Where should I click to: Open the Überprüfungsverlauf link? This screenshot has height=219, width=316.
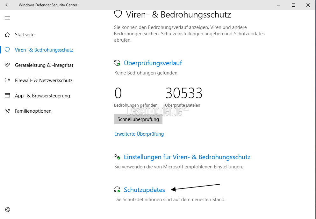pyautogui.click(x=153, y=63)
